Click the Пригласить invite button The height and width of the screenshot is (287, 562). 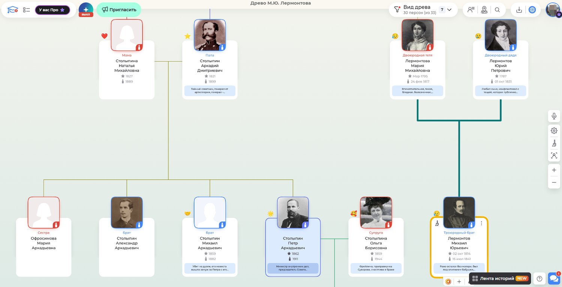[x=119, y=10]
